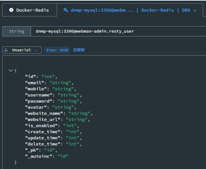This screenshot has width=206, height=169.
Task: Click the key icon on dnmp-mysql tab
Action: [x=66, y=10]
